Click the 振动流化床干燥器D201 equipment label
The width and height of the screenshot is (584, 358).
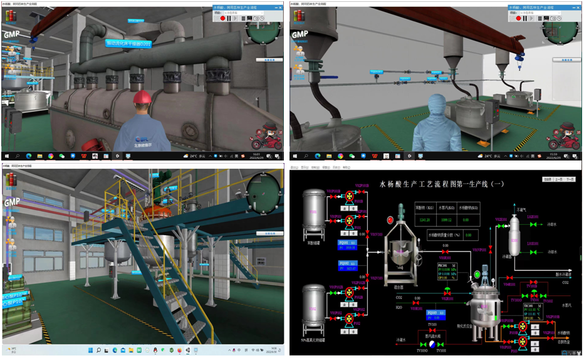[127, 45]
